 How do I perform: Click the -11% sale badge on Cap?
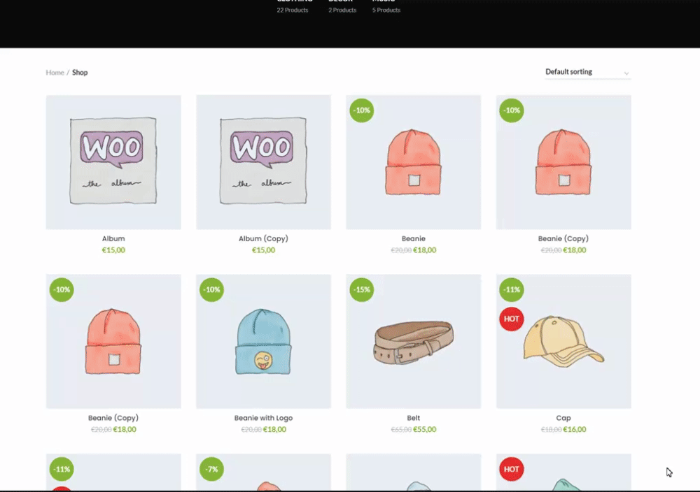(x=512, y=289)
